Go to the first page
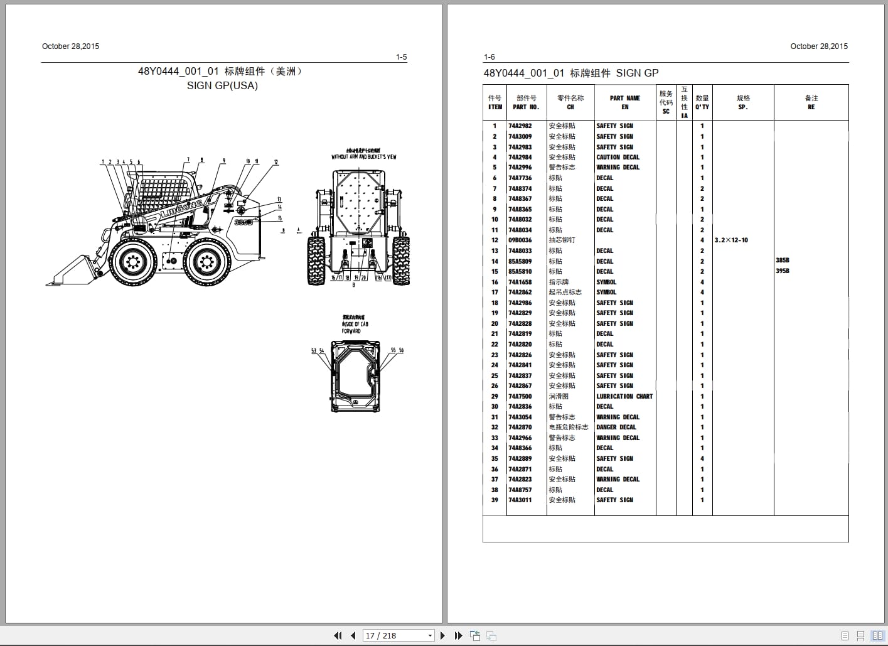This screenshot has height=646, width=888. [338, 635]
